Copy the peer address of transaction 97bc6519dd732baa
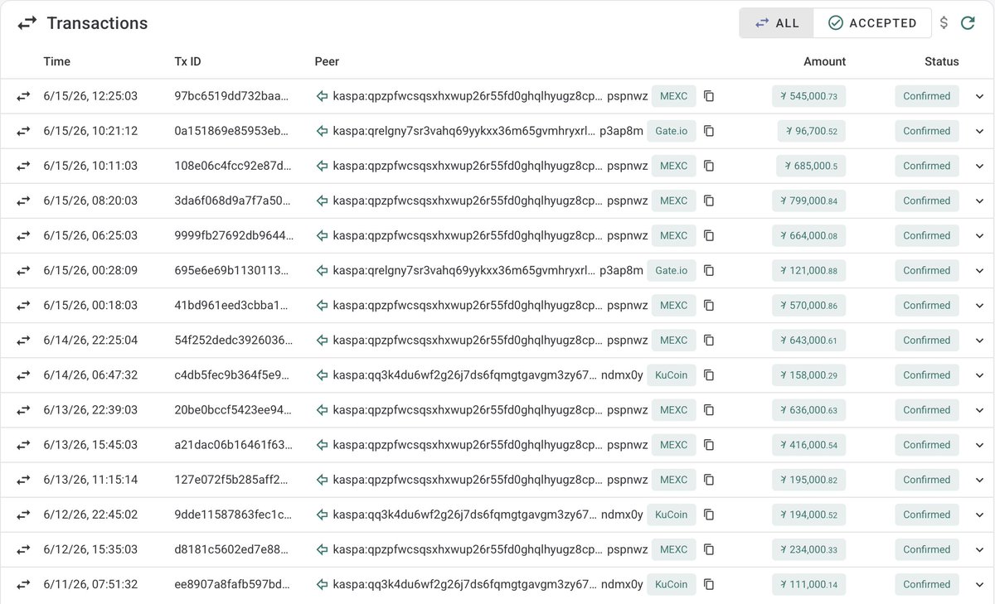Image resolution: width=995 pixels, height=604 pixels. click(709, 96)
